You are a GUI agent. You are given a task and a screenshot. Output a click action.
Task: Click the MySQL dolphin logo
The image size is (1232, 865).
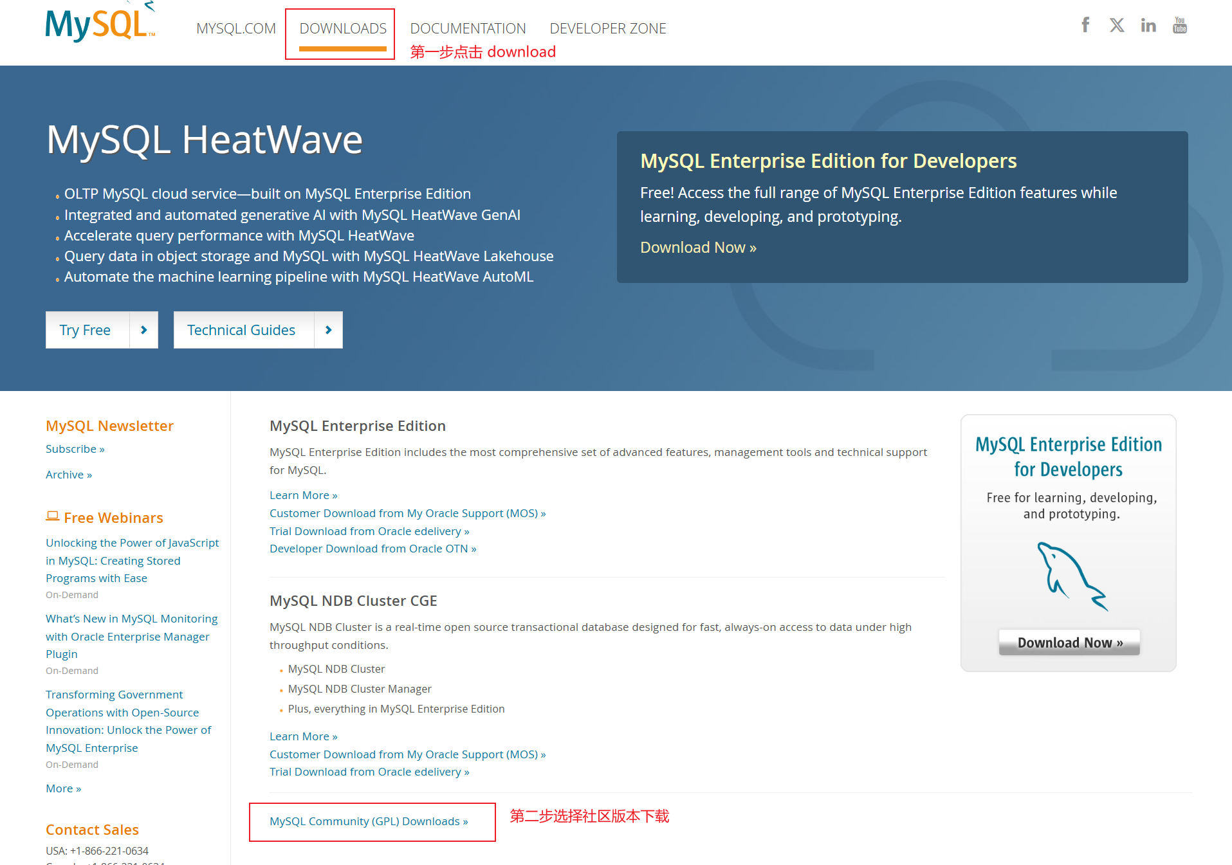point(100,23)
